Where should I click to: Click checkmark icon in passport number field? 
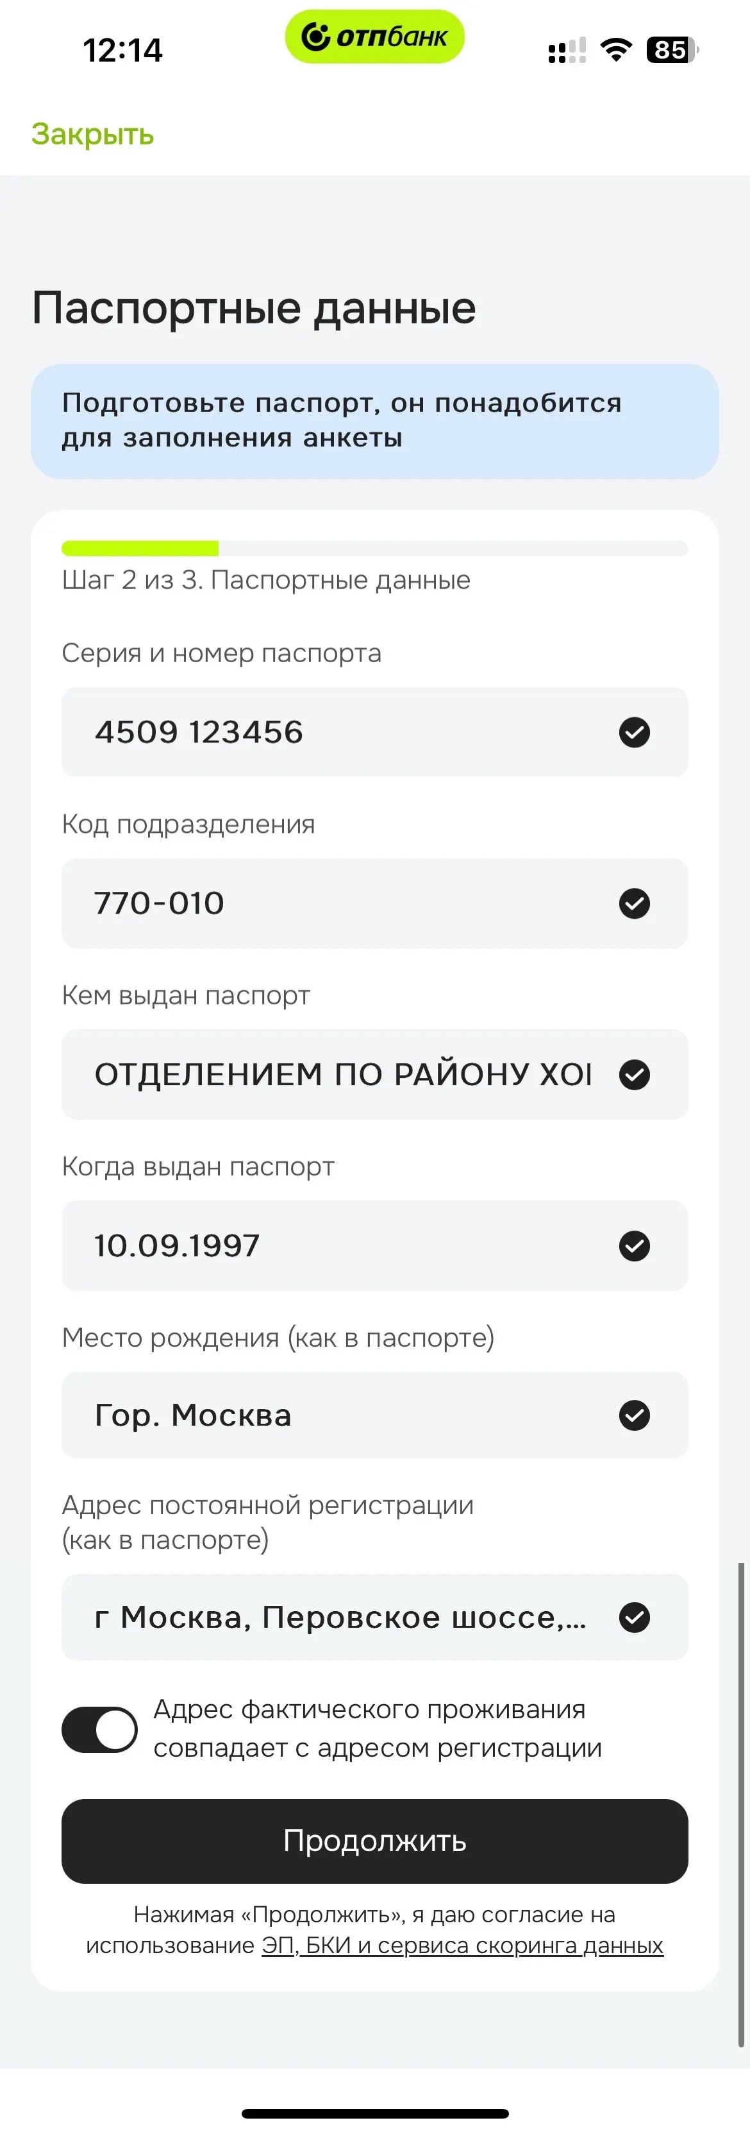(x=634, y=732)
